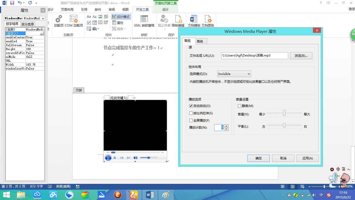Click the stop button in the media player
Image resolution: width=355 pixels, height=200 pixels.
click(x=115, y=158)
